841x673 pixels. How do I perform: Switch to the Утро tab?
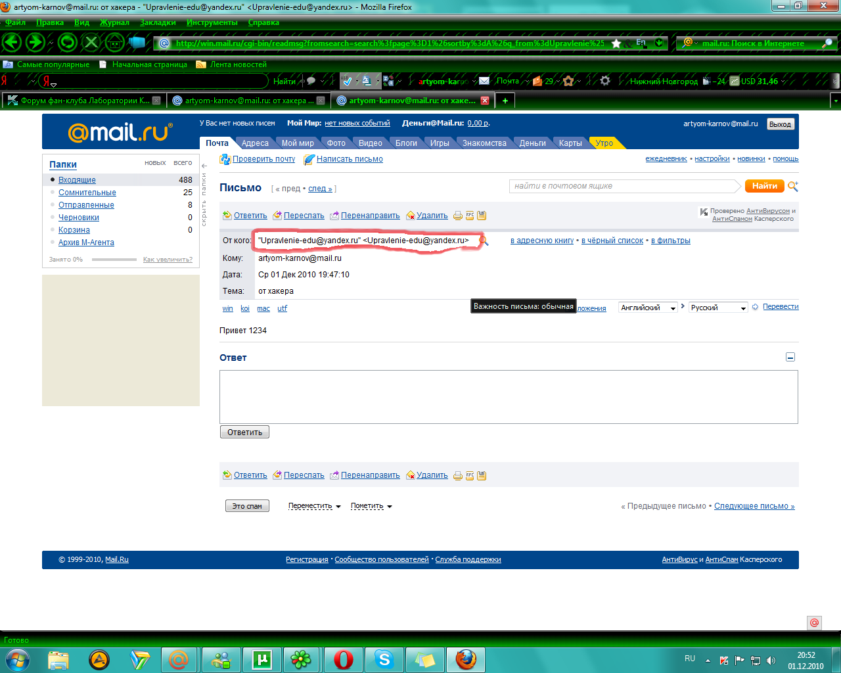point(604,143)
